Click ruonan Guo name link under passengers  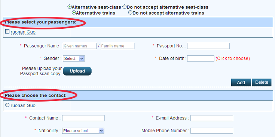23,32
